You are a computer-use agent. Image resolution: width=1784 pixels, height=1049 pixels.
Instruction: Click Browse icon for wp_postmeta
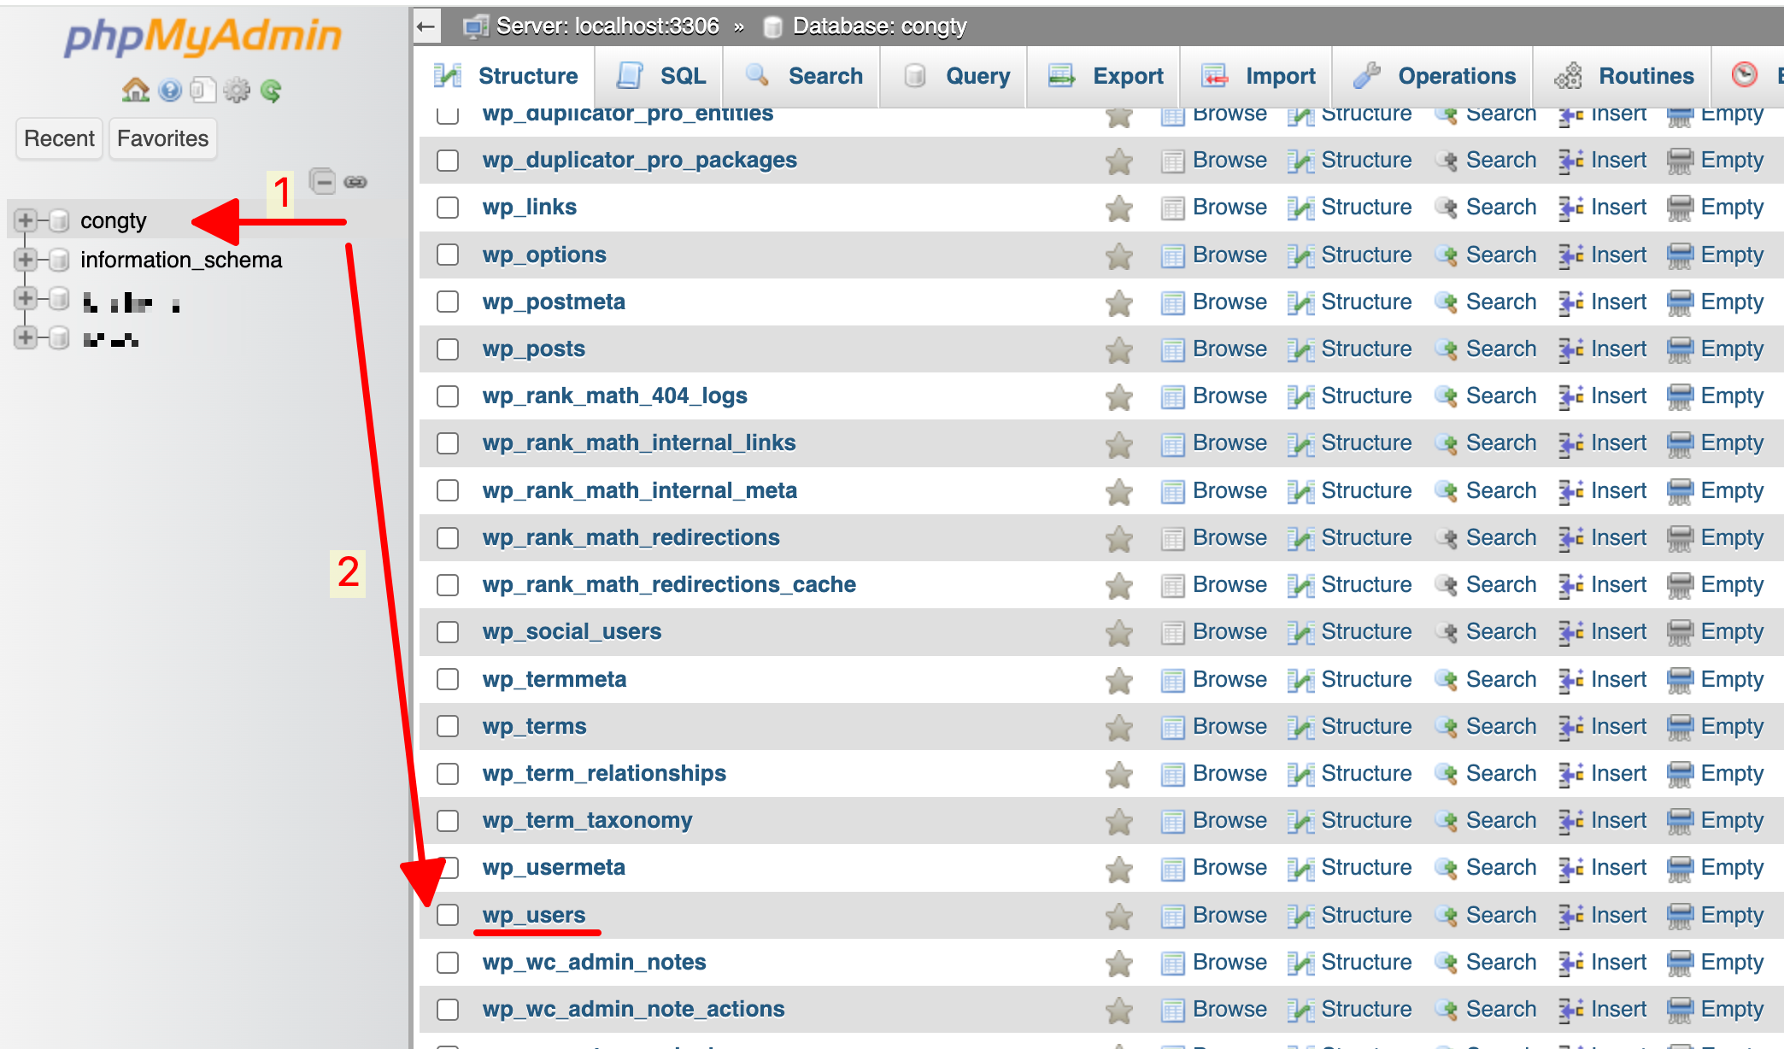click(x=1173, y=302)
